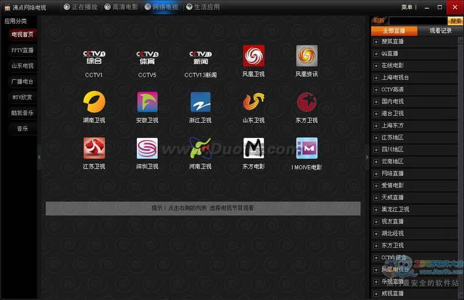Image resolution: width=464 pixels, height=300 pixels.
Task: Switch to the 高清电影 tab
Action: pyautogui.click(x=121, y=7)
